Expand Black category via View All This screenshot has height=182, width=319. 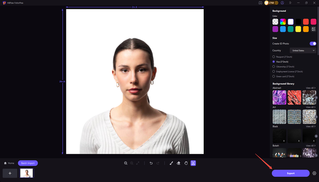[310, 126]
